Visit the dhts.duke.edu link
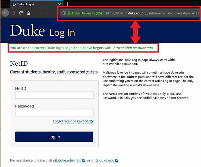Image resolution: width=201 pixels, height=167 pixels. point(103,160)
